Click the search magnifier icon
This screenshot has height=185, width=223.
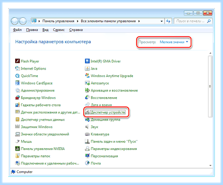coord(209,21)
